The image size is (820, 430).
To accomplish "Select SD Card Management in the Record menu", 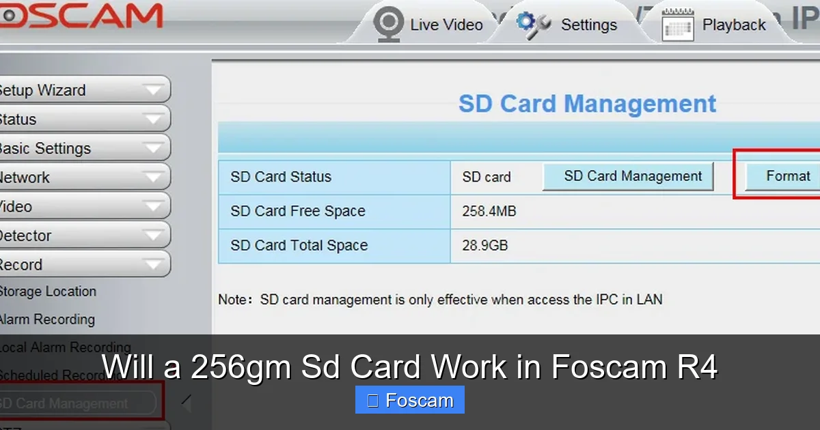I will [65, 403].
